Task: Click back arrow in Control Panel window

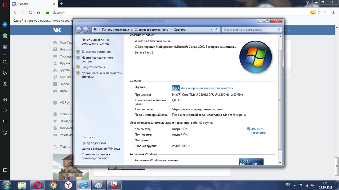Action: pos(78,30)
